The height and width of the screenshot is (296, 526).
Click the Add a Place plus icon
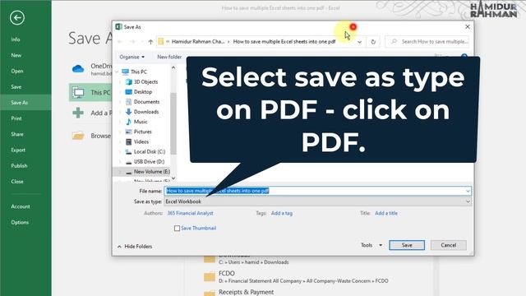click(x=78, y=113)
